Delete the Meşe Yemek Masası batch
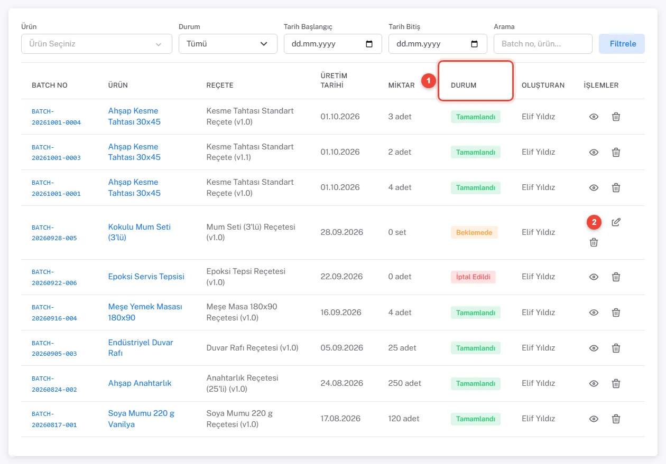The height and width of the screenshot is (464, 666). [x=616, y=313]
